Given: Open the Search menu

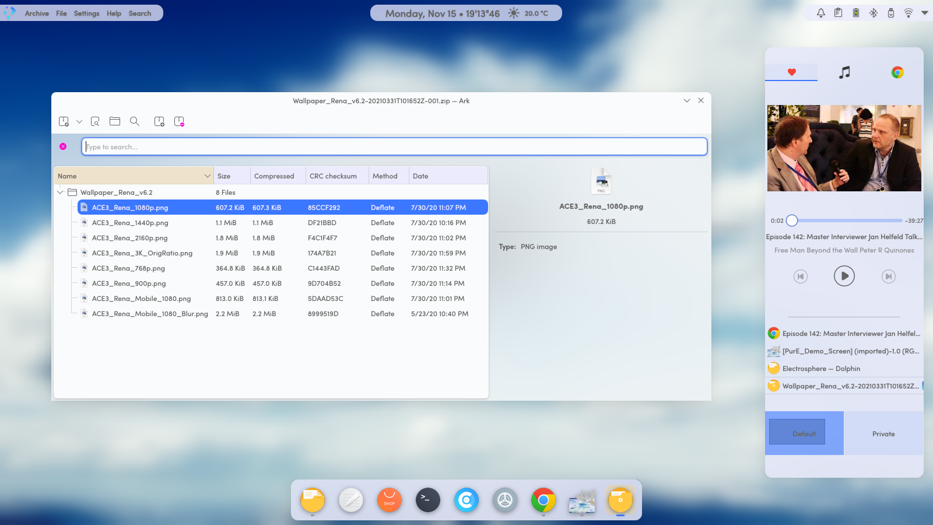Looking at the screenshot, I should [x=140, y=13].
